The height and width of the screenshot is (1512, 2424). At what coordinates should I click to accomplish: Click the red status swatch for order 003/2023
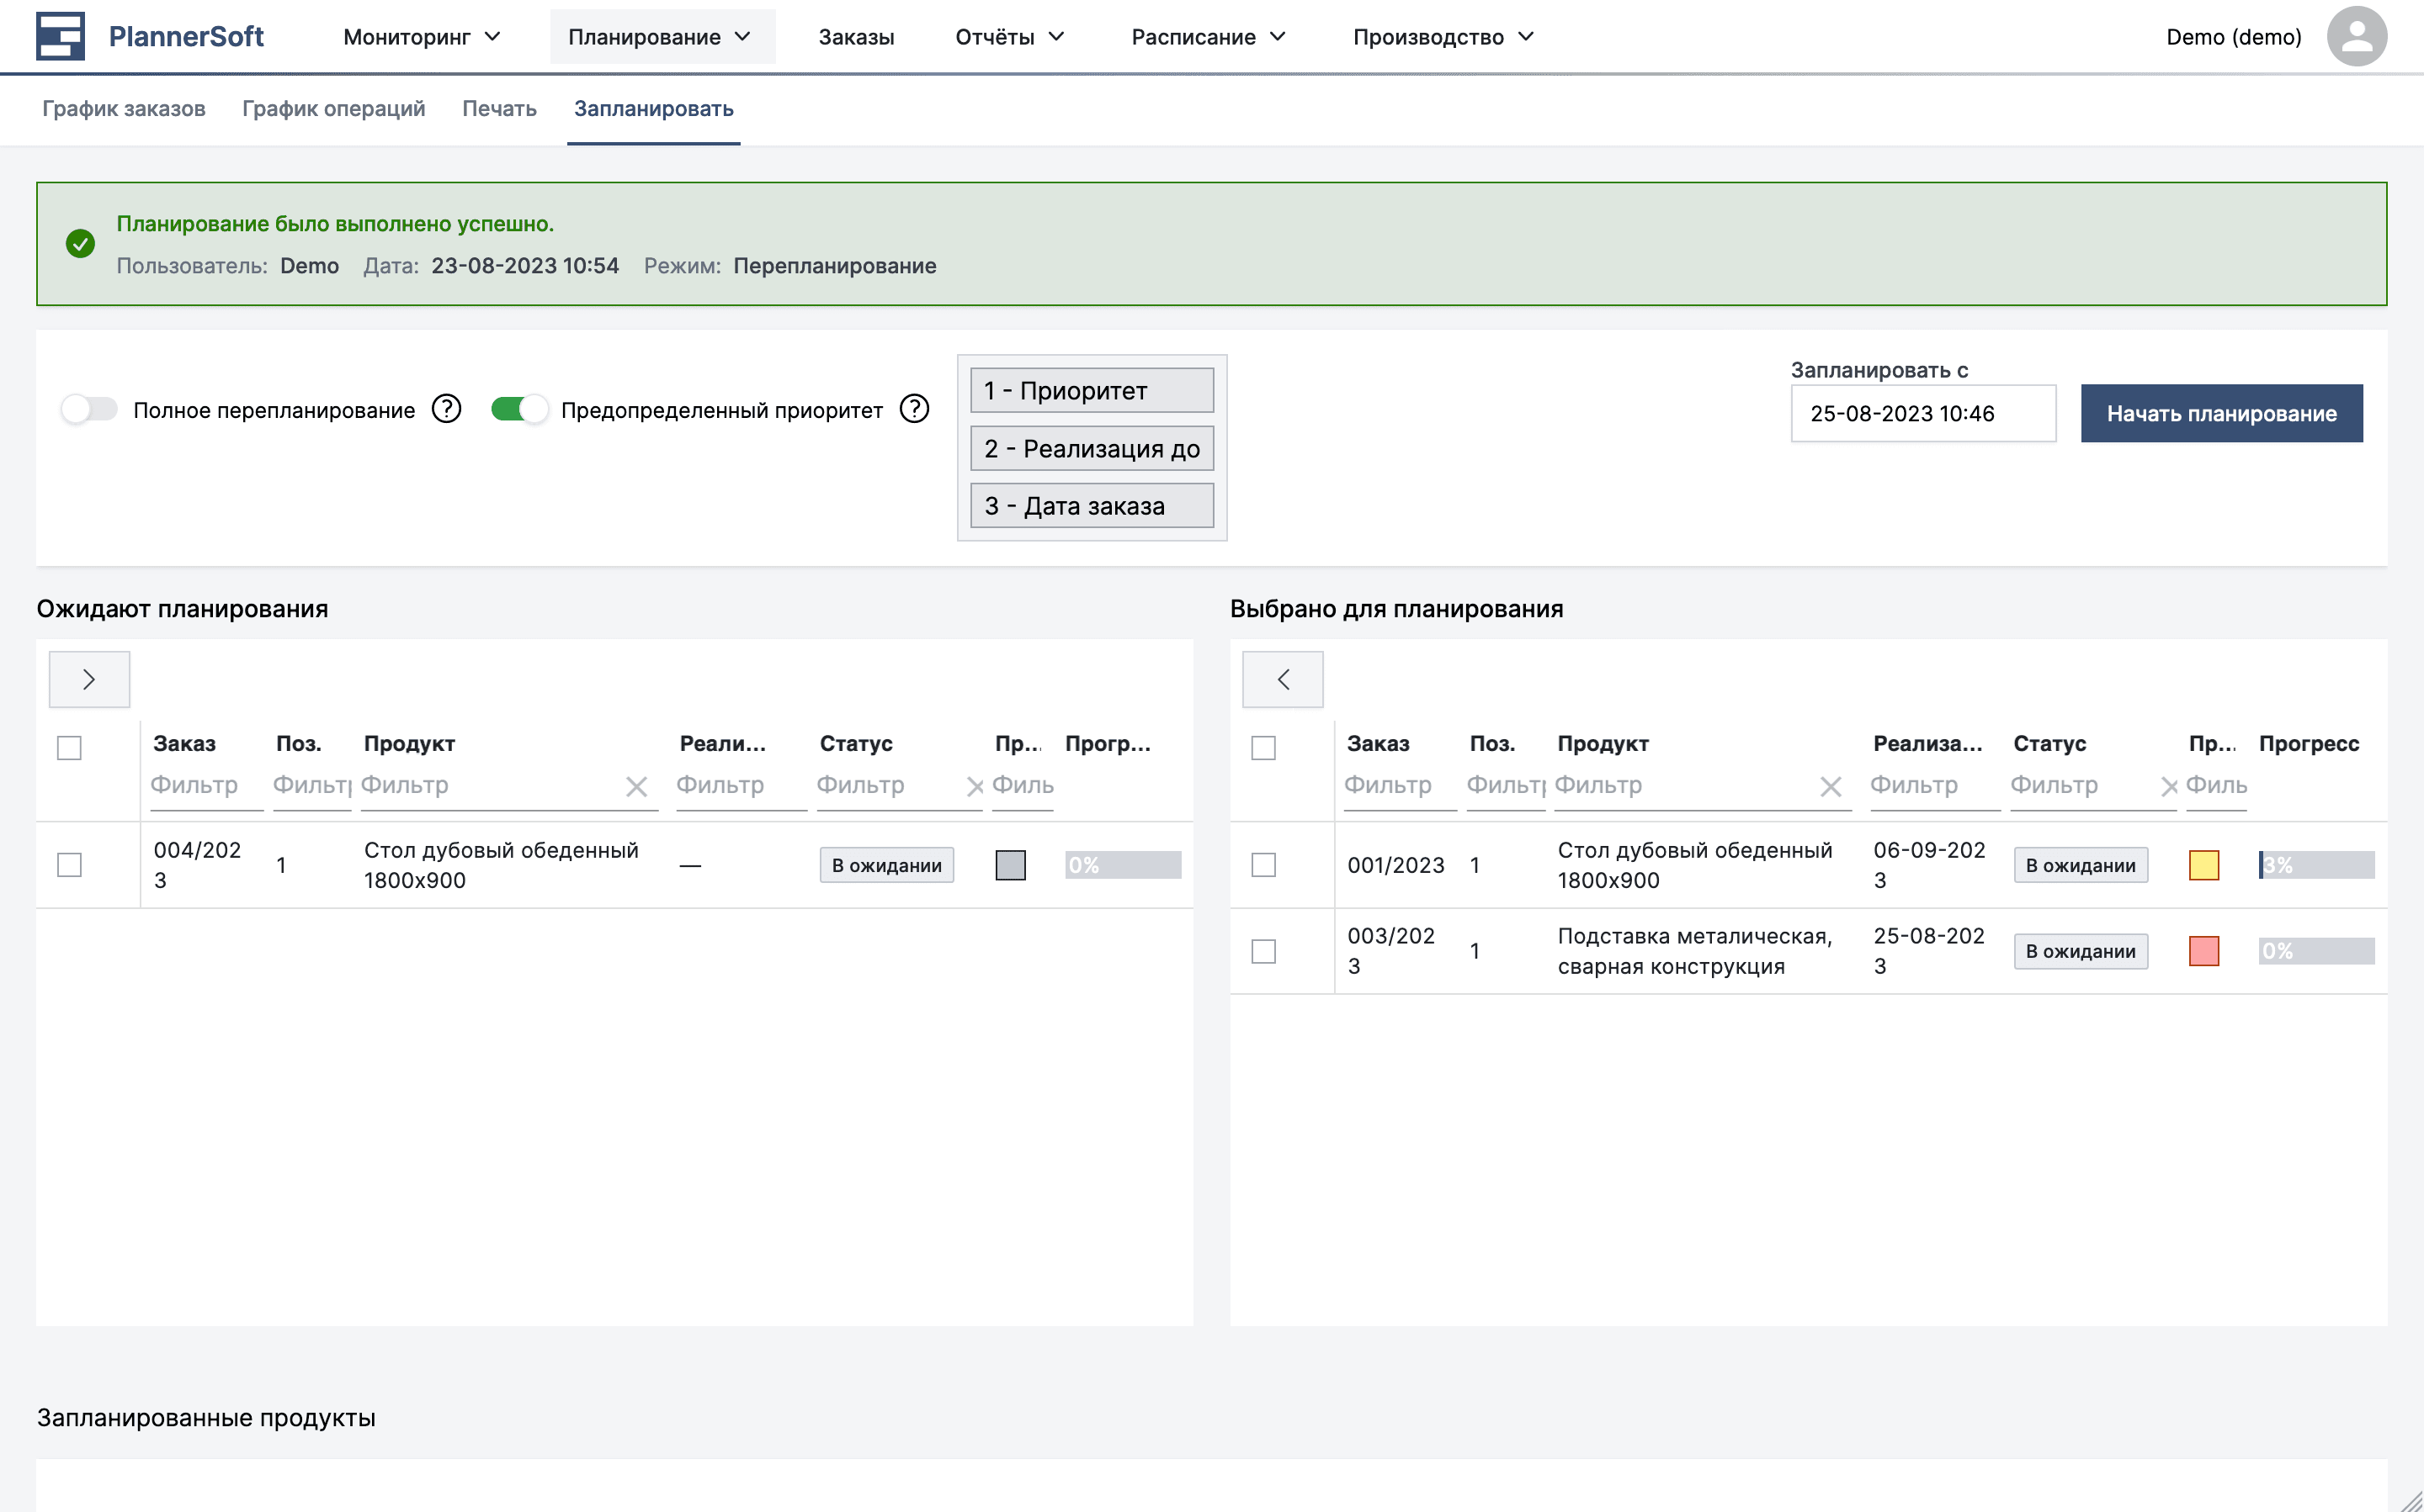tap(2205, 951)
